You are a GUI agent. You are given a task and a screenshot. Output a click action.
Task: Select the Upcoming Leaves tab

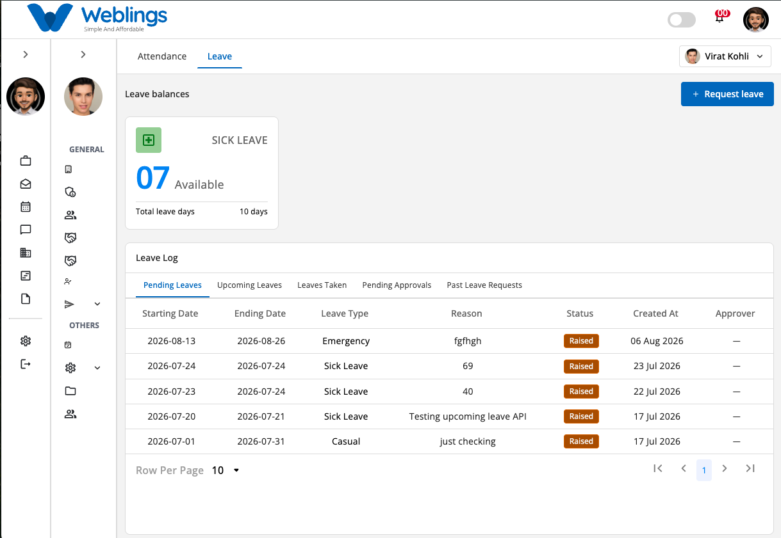(x=250, y=285)
